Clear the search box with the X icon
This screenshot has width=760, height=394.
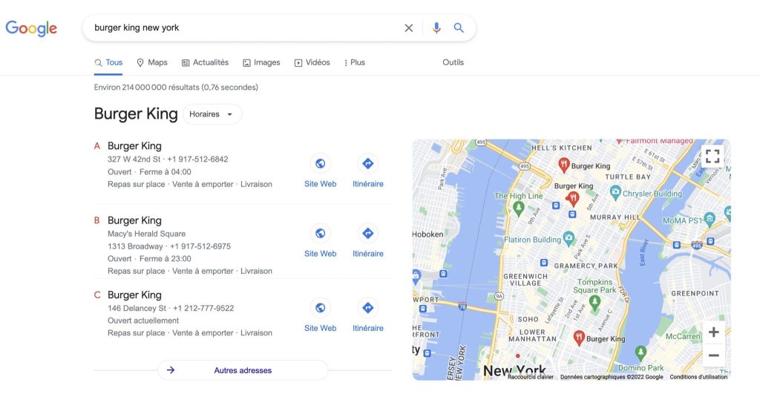[409, 28]
